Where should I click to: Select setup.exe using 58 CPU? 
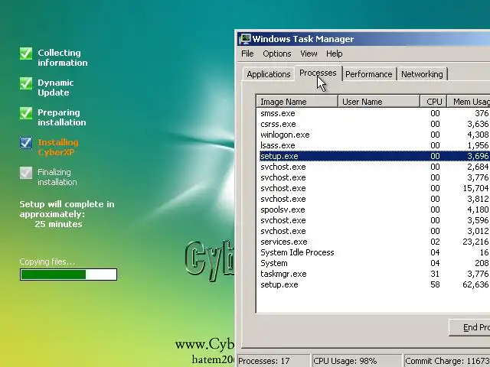click(374, 284)
